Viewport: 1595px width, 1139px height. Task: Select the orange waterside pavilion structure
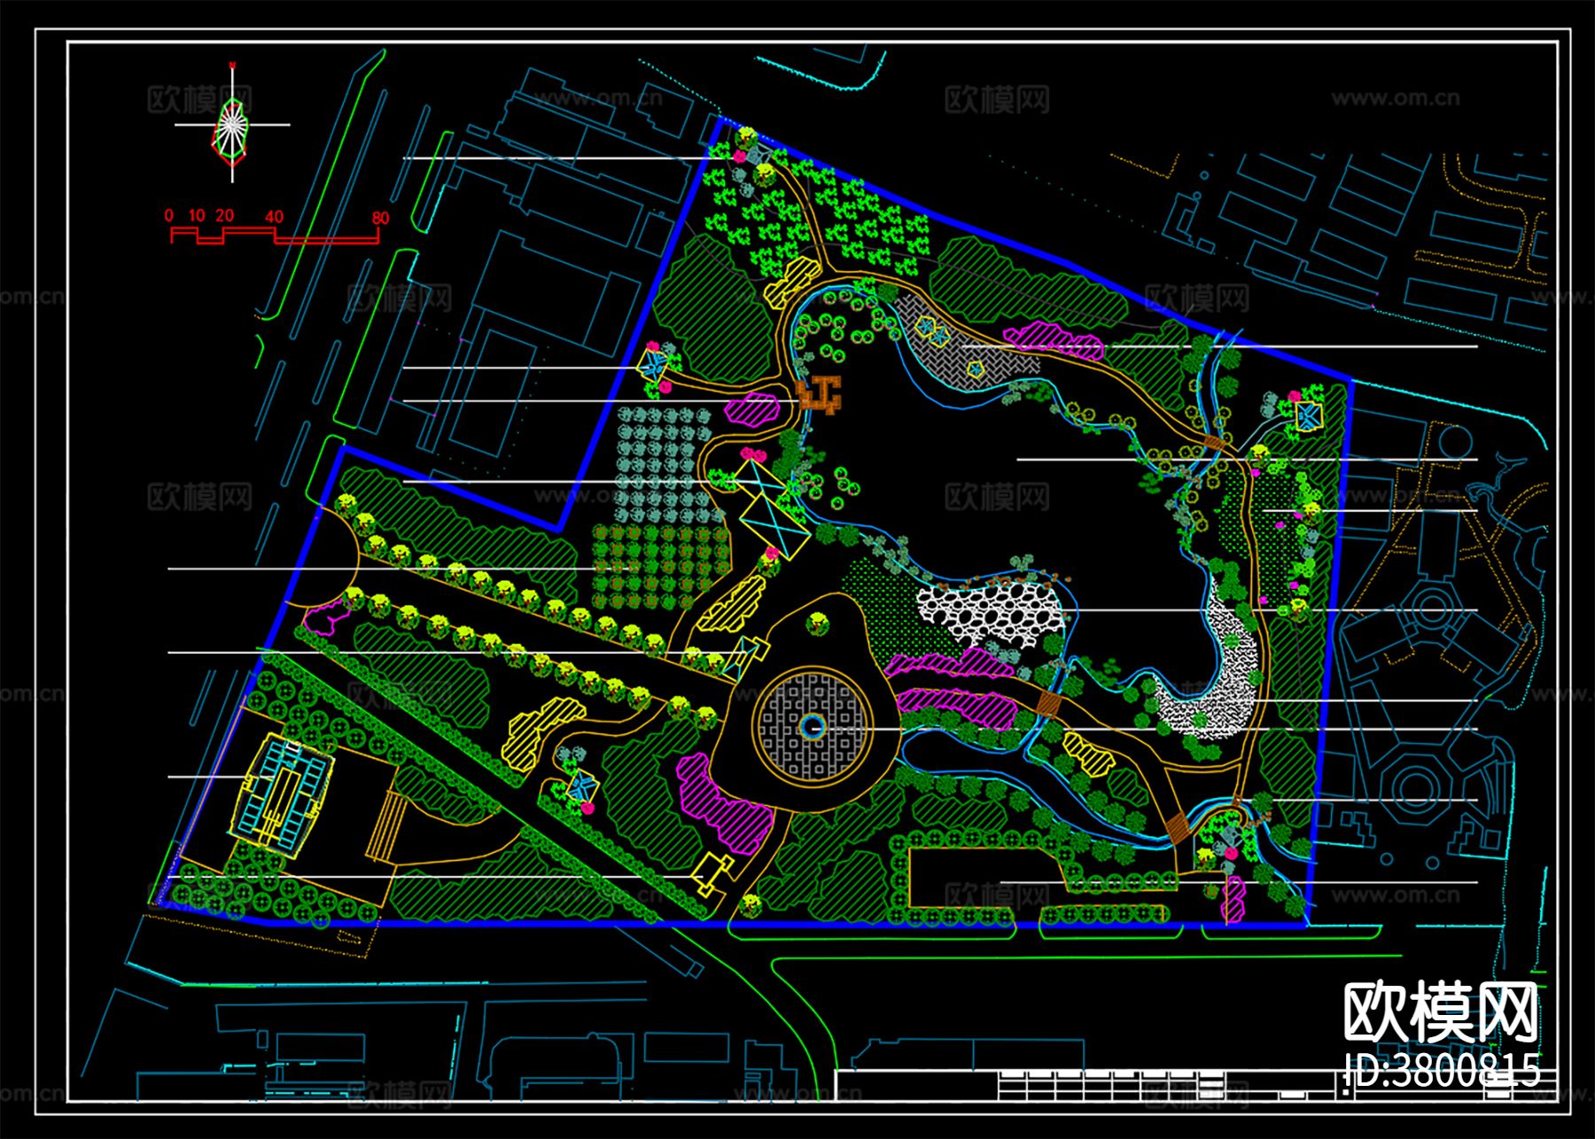820,393
